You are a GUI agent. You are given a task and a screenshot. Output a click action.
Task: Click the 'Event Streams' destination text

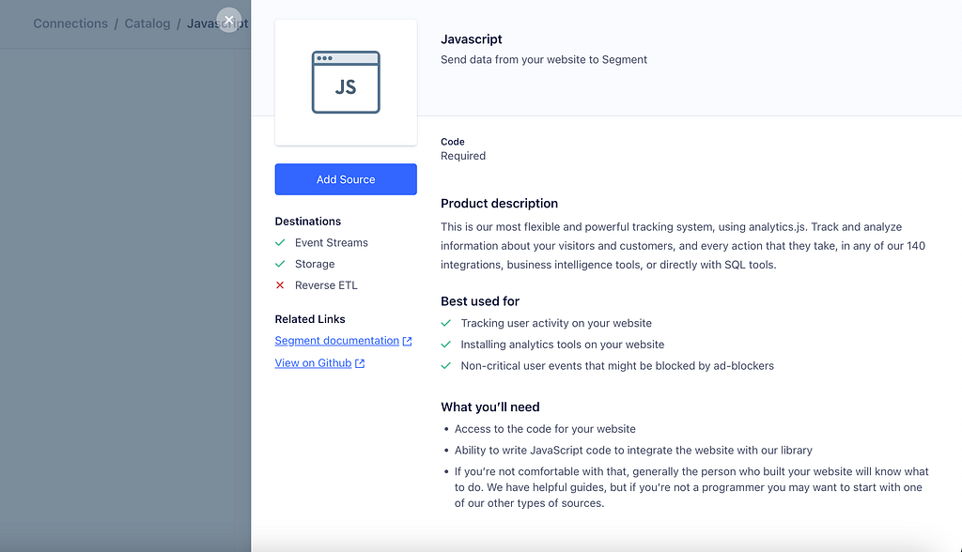[332, 243]
